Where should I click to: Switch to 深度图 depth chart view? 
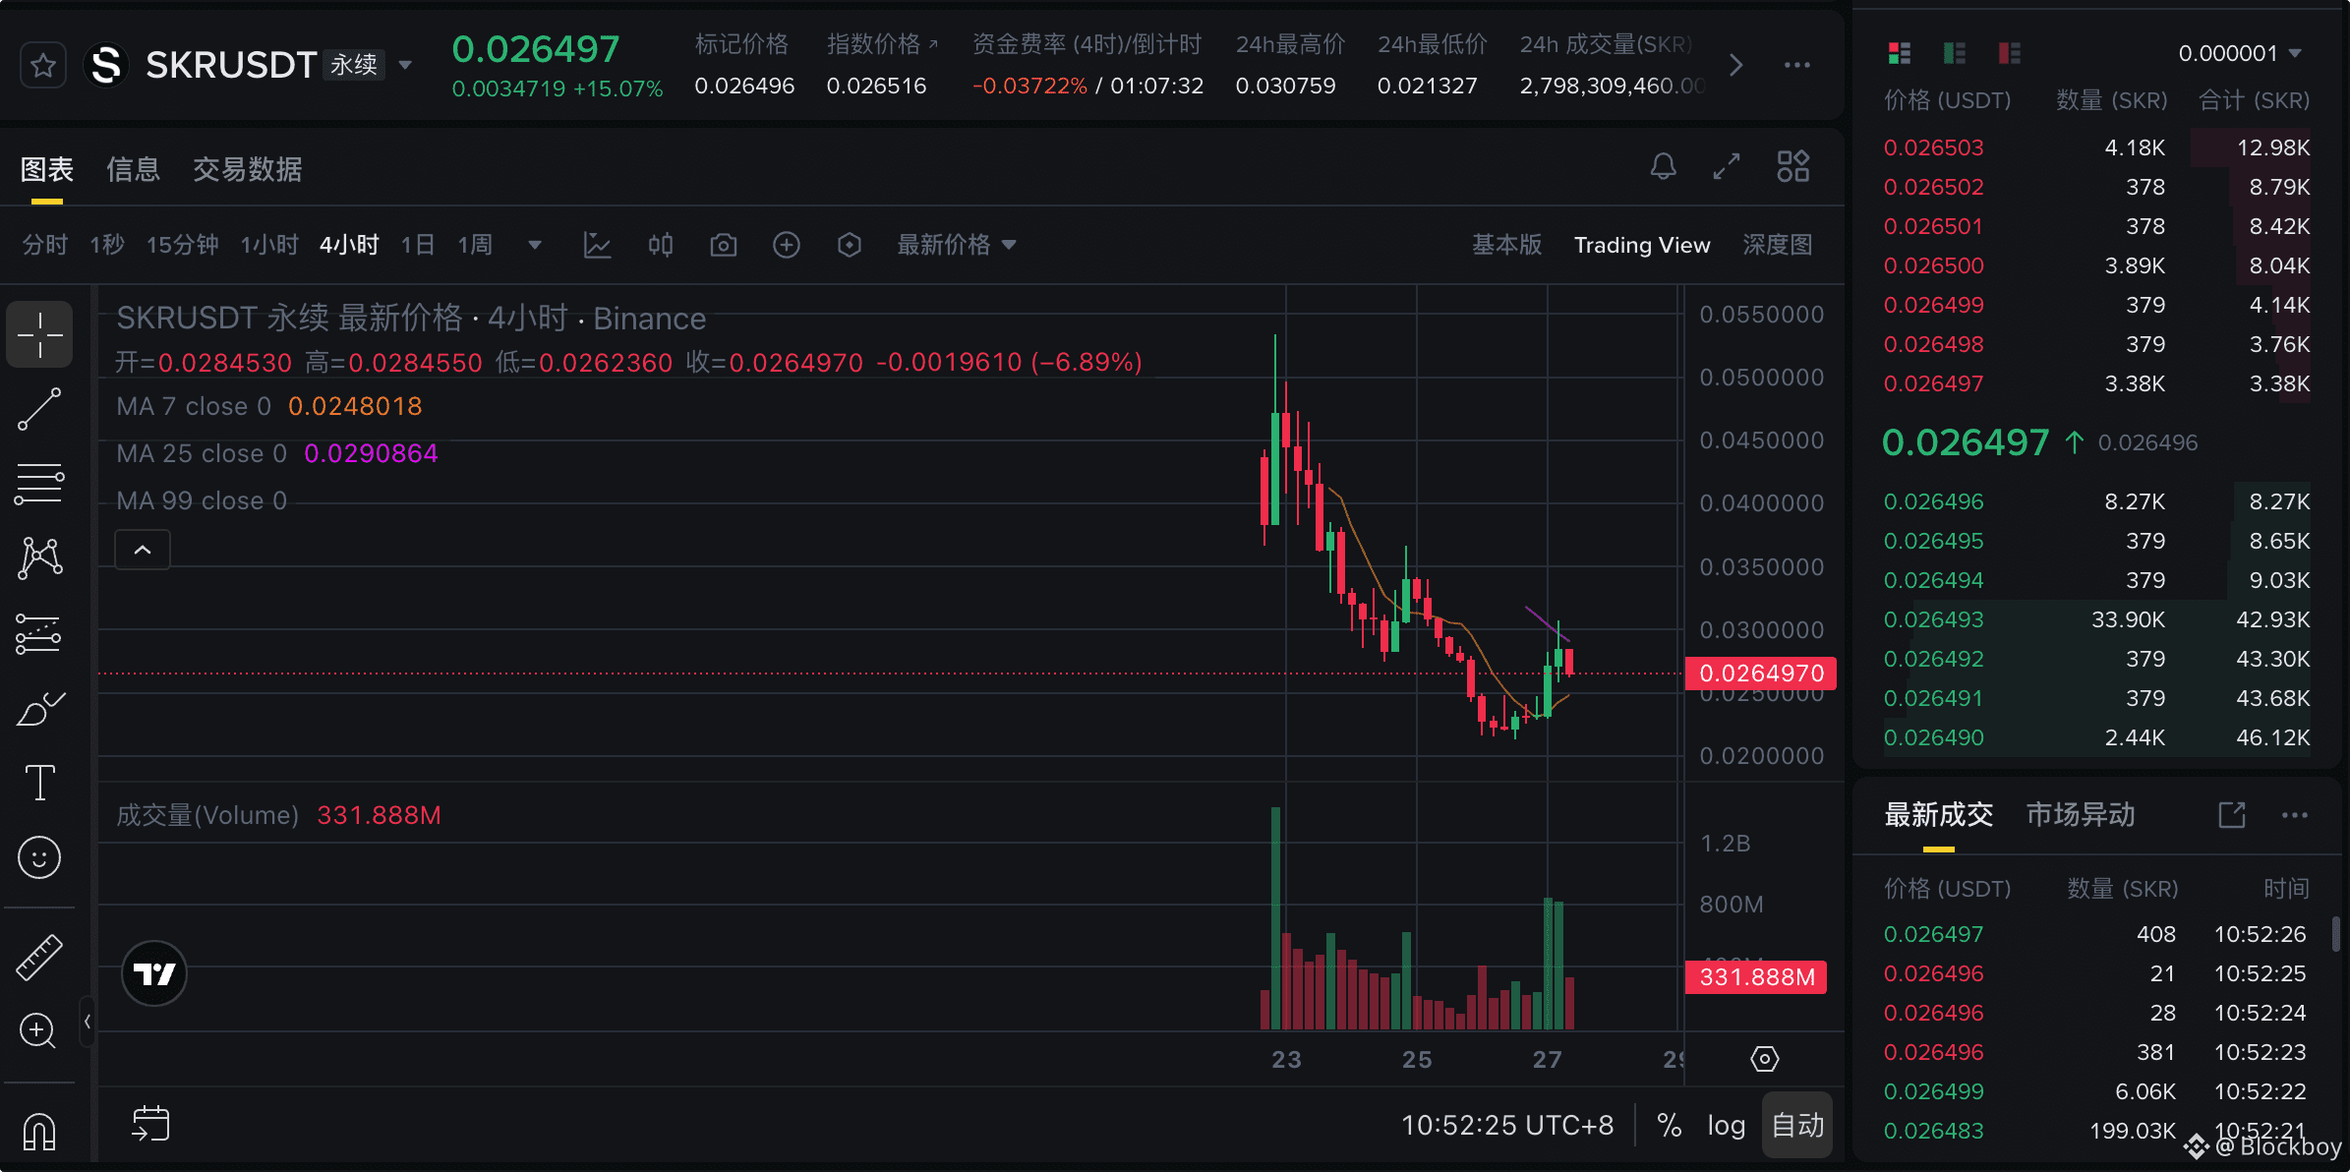click(1777, 245)
